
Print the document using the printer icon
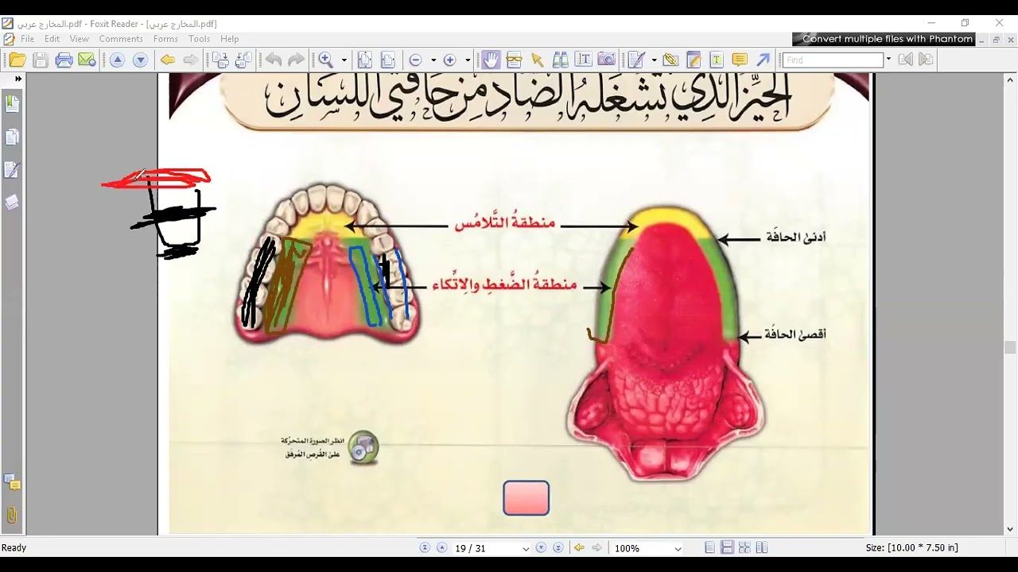tap(64, 60)
